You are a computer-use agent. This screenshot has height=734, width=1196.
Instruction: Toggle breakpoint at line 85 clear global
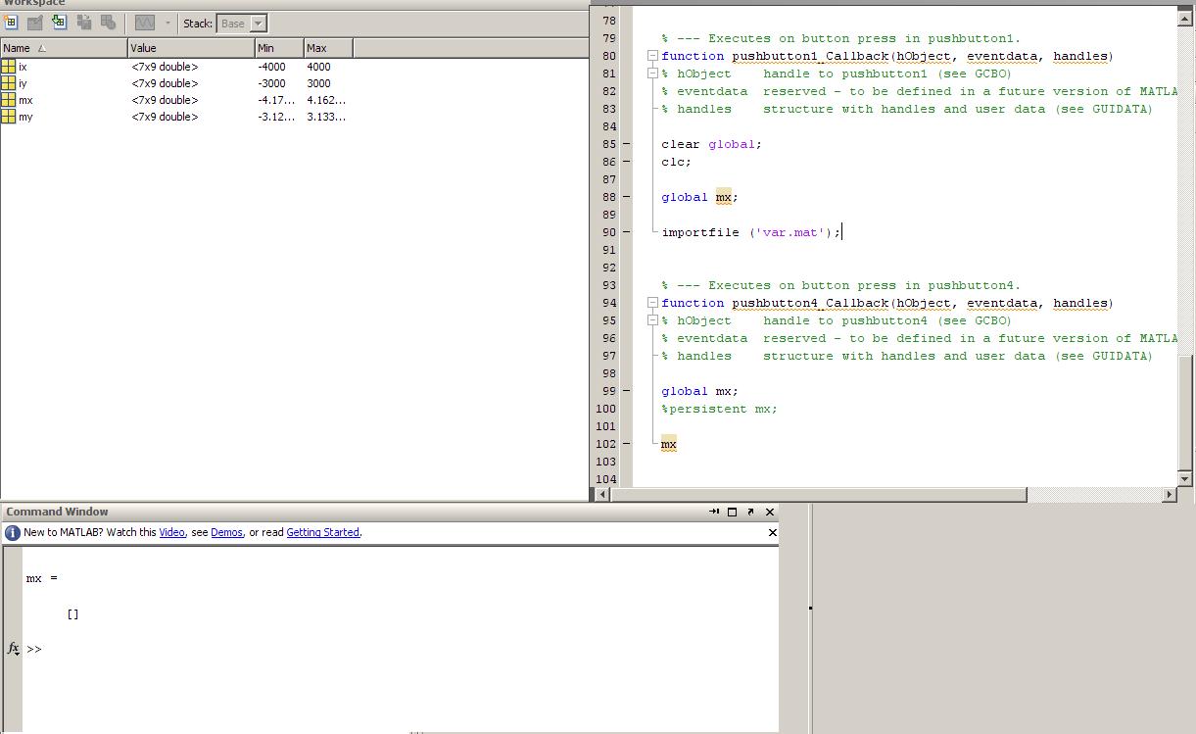point(627,144)
